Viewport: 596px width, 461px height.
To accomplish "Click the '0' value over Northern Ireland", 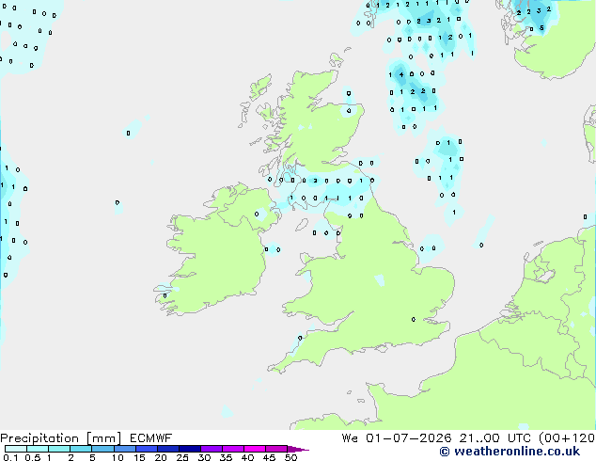I will (257, 215).
